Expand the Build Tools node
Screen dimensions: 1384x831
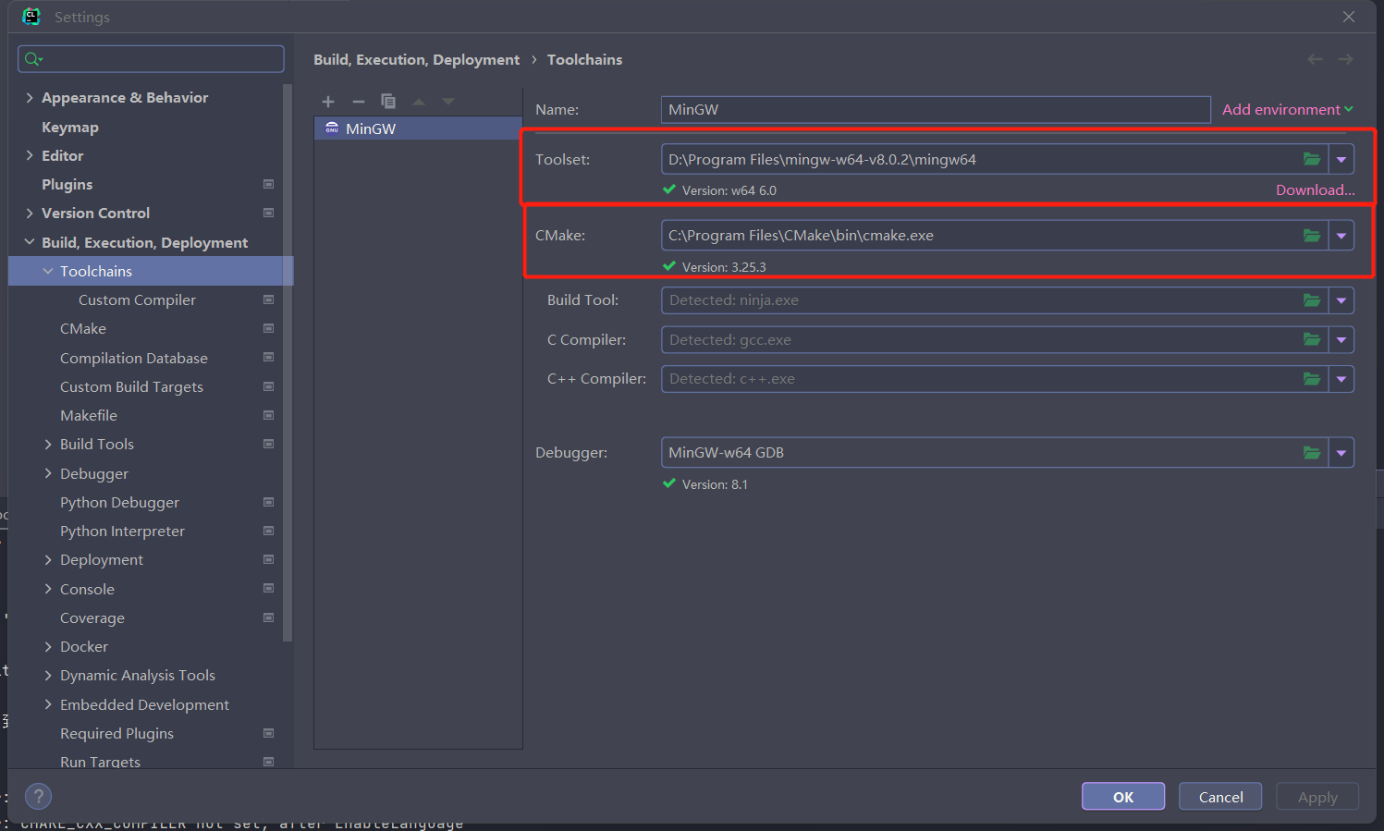coord(48,445)
